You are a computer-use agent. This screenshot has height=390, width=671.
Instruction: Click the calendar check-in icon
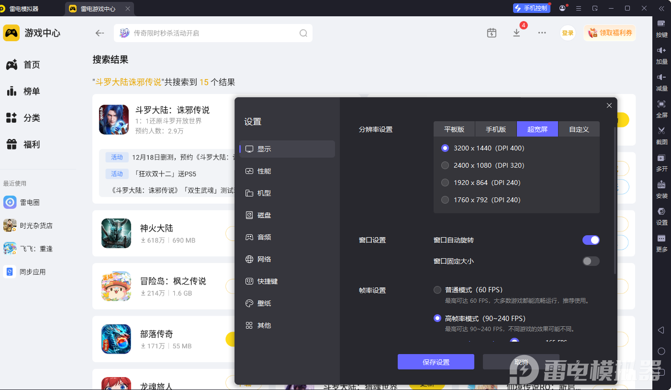(x=492, y=33)
